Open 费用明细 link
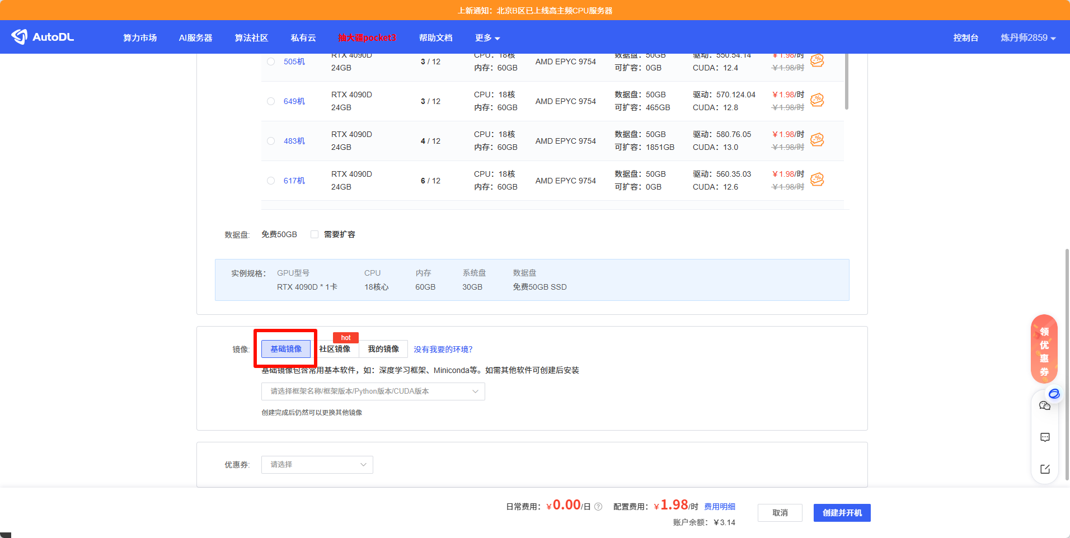1070x538 pixels. tap(720, 507)
